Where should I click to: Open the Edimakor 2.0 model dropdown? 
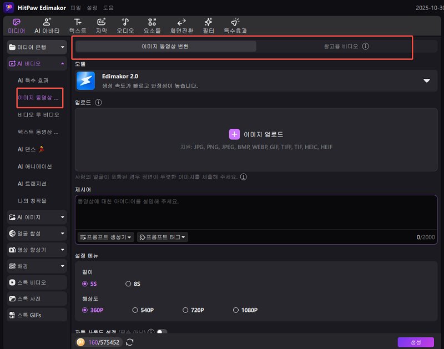click(426, 80)
